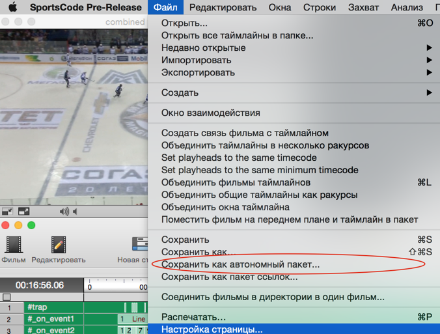Viewport: 440px width, 334px height.
Task: Open the Редактировать menu
Action: click(x=223, y=7)
